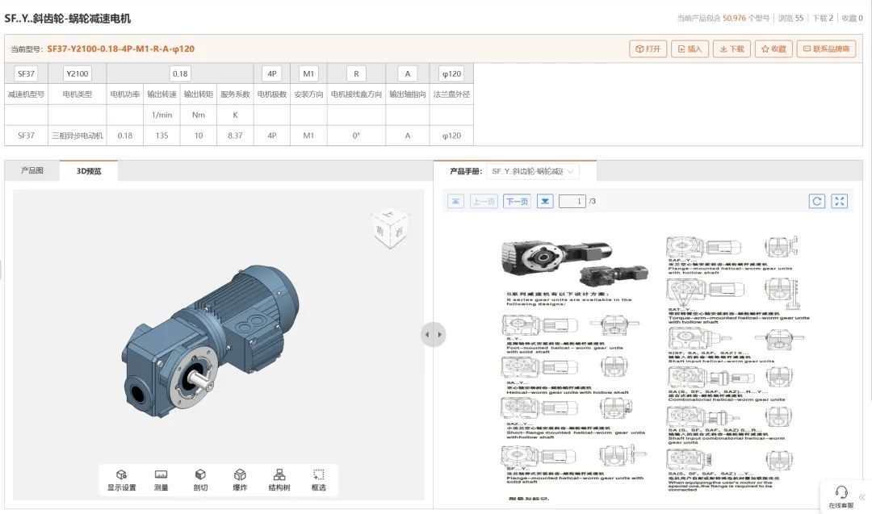The width and height of the screenshot is (872, 514).
Task: Jump to first page of manual
Action: 455,201
